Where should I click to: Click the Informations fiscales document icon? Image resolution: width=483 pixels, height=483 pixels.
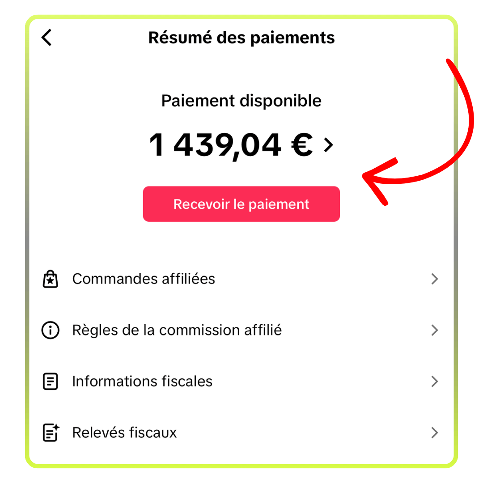click(x=50, y=381)
